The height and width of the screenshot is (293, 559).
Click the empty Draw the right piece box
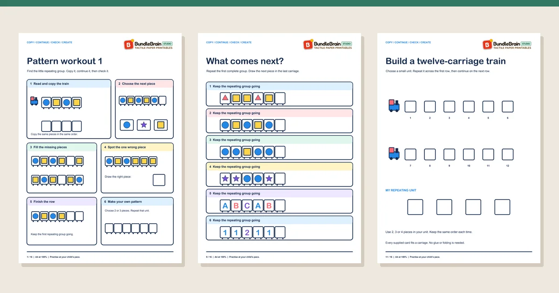[159, 180]
